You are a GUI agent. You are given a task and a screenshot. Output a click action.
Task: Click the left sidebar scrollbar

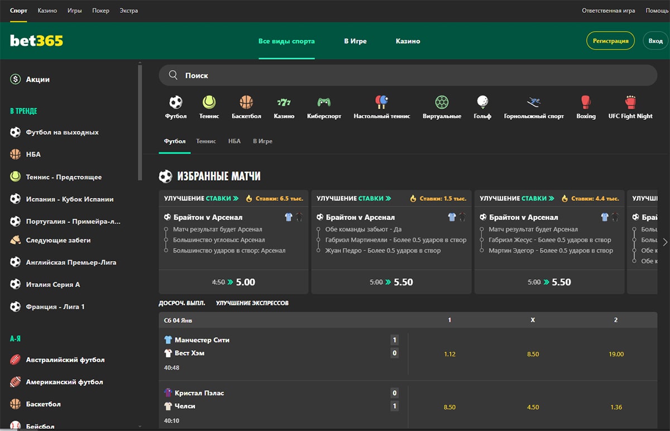click(x=140, y=122)
